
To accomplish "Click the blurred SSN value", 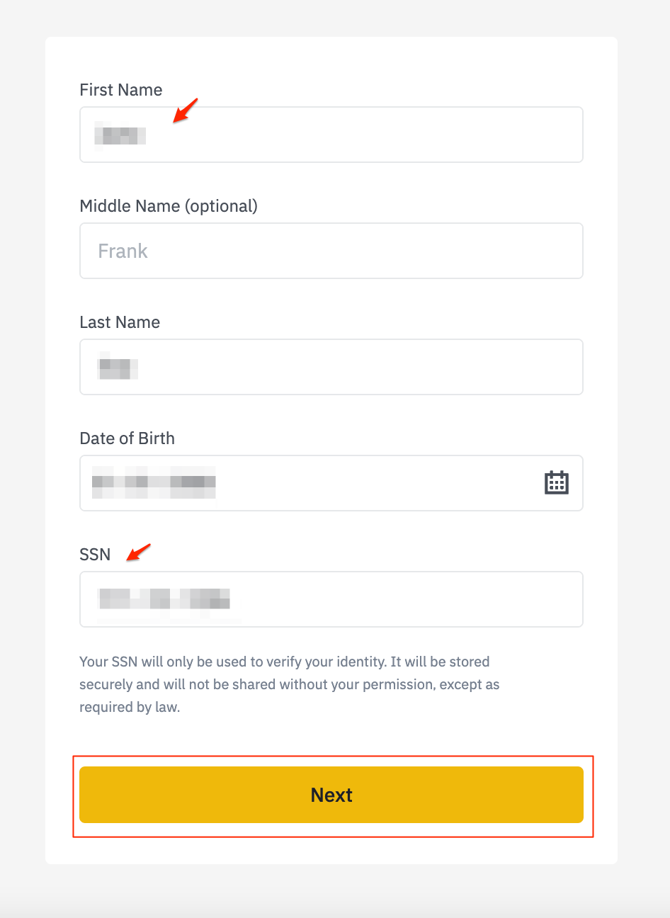I will [164, 599].
